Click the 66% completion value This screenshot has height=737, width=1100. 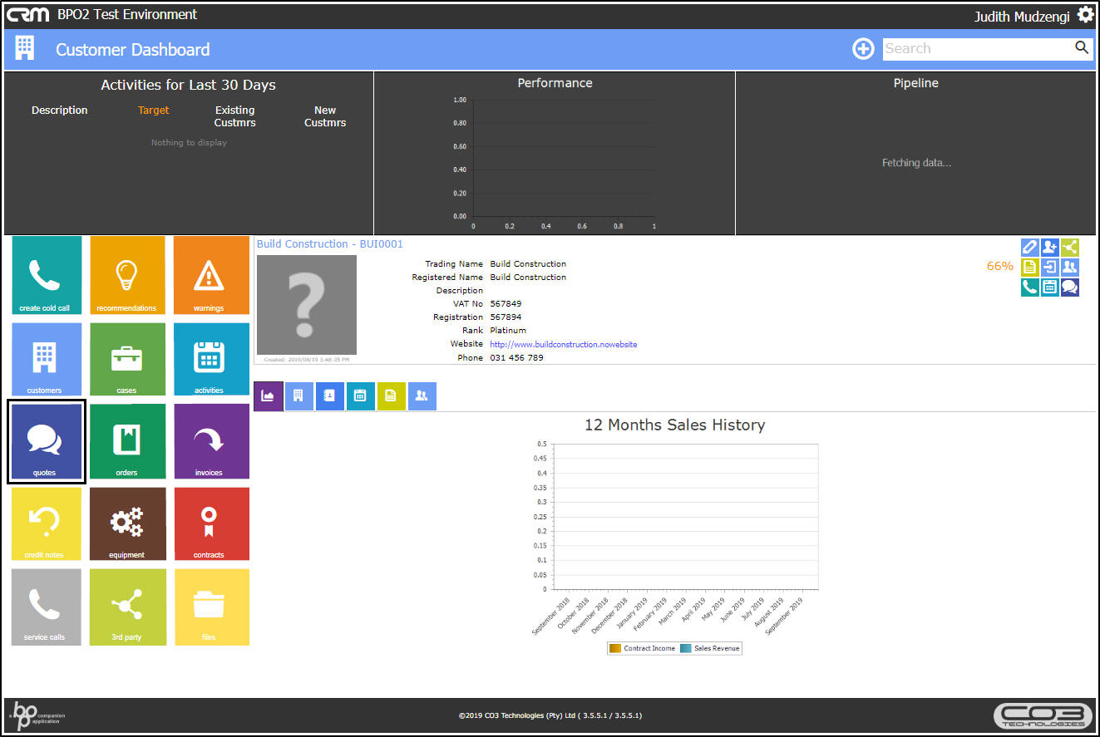pyautogui.click(x=1000, y=266)
